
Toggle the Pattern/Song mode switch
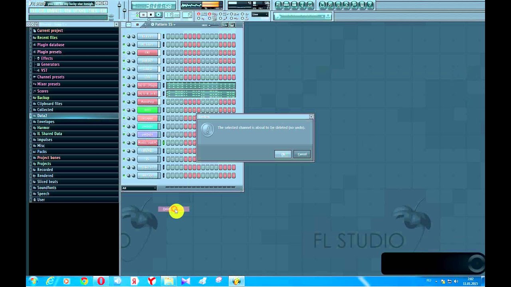point(137,14)
